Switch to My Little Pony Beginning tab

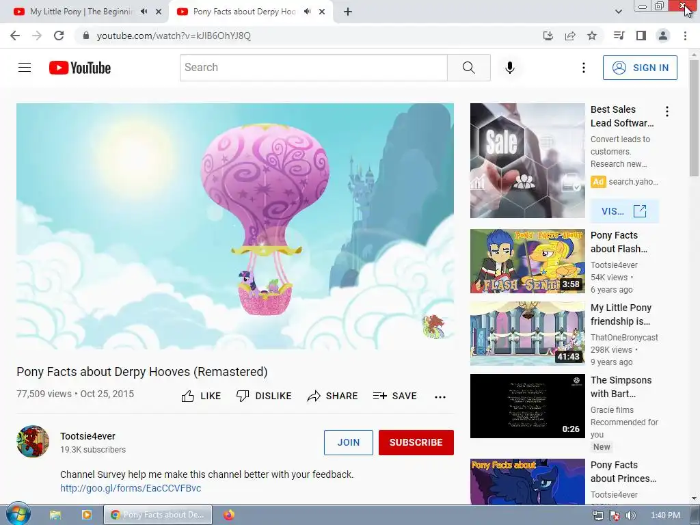81,12
